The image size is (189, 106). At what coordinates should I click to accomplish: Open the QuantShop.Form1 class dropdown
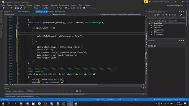(76, 14)
